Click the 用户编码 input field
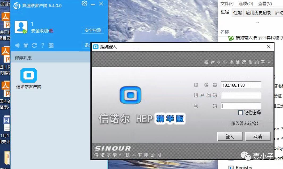 click(241, 95)
